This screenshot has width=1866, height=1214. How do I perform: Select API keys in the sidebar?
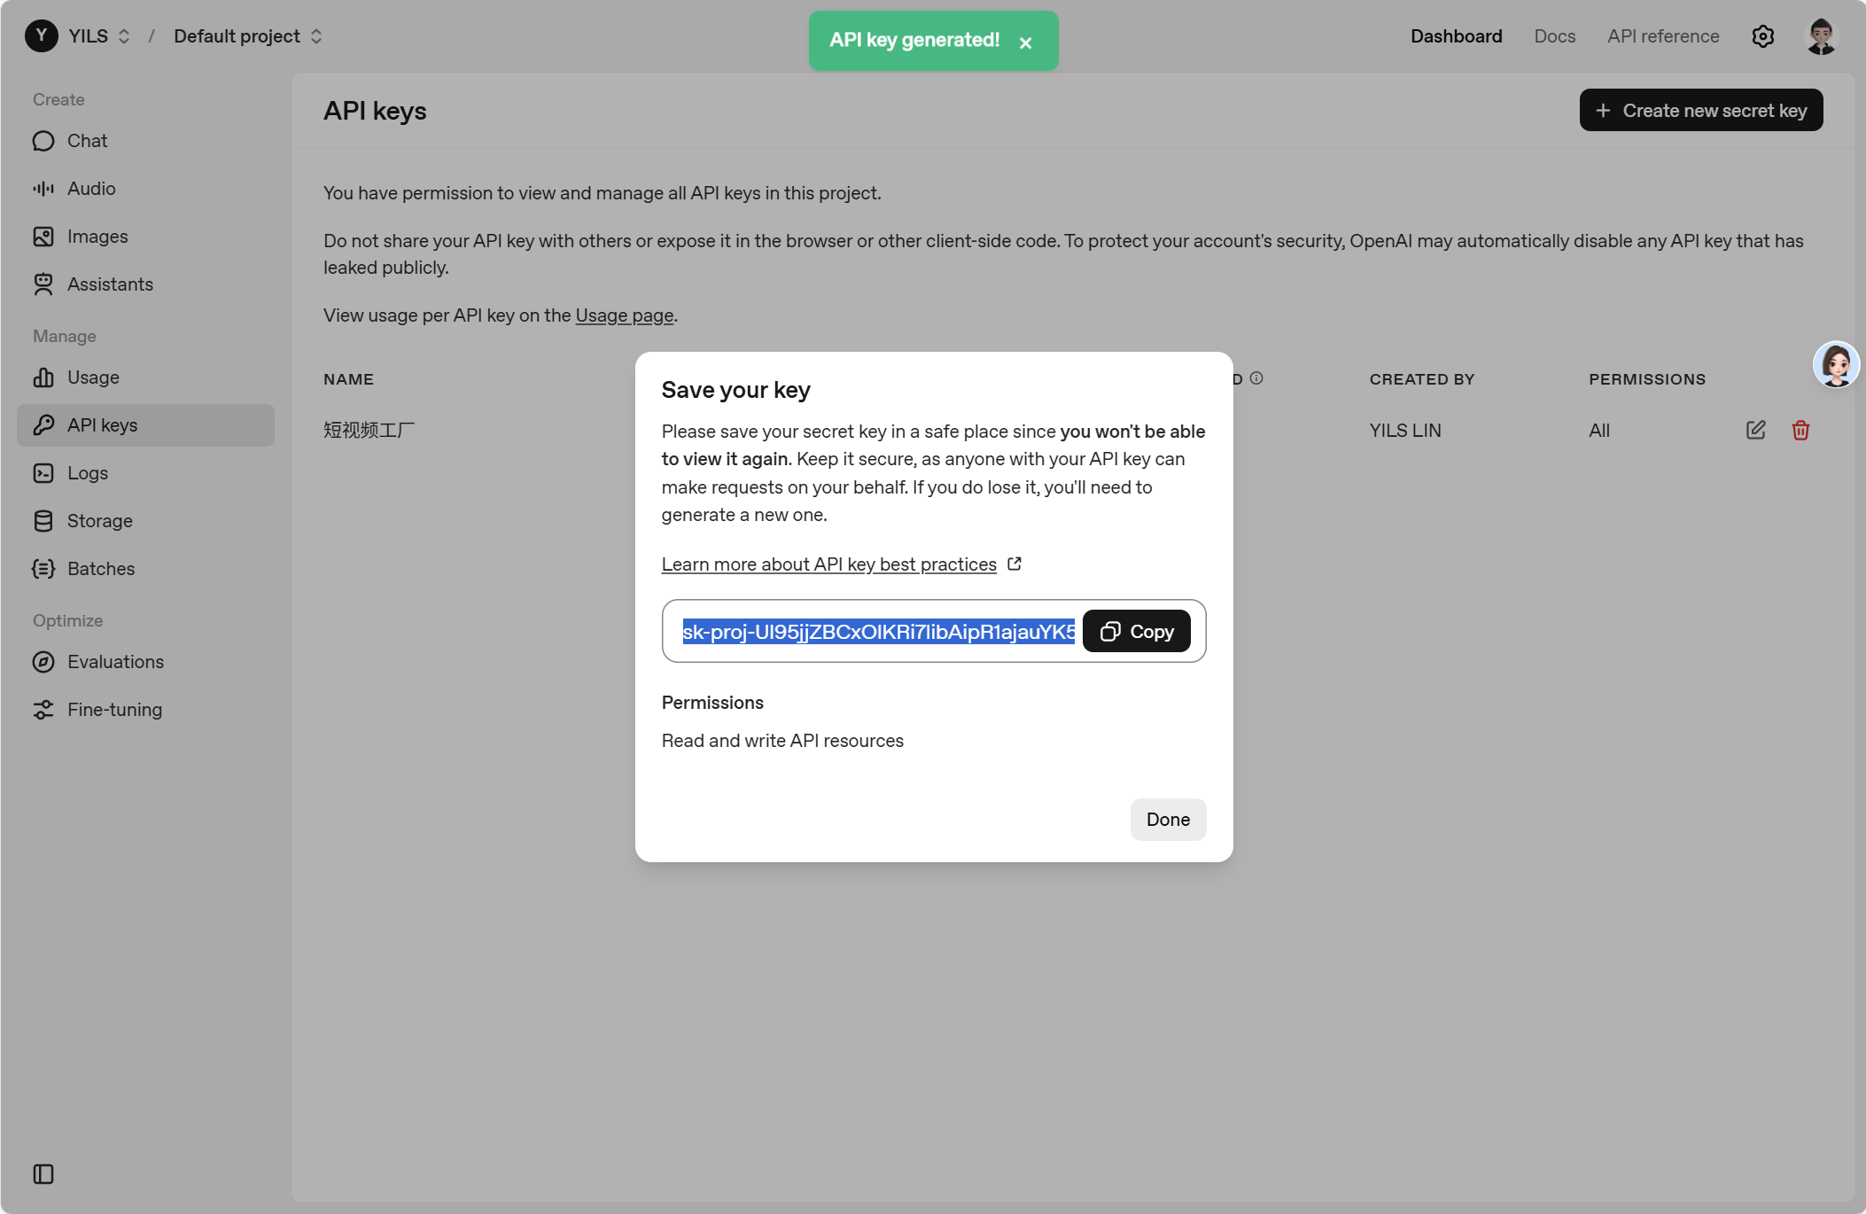(145, 425)
